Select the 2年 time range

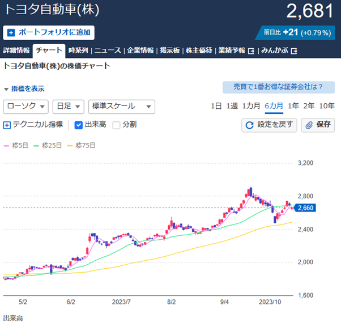[309, 106]
